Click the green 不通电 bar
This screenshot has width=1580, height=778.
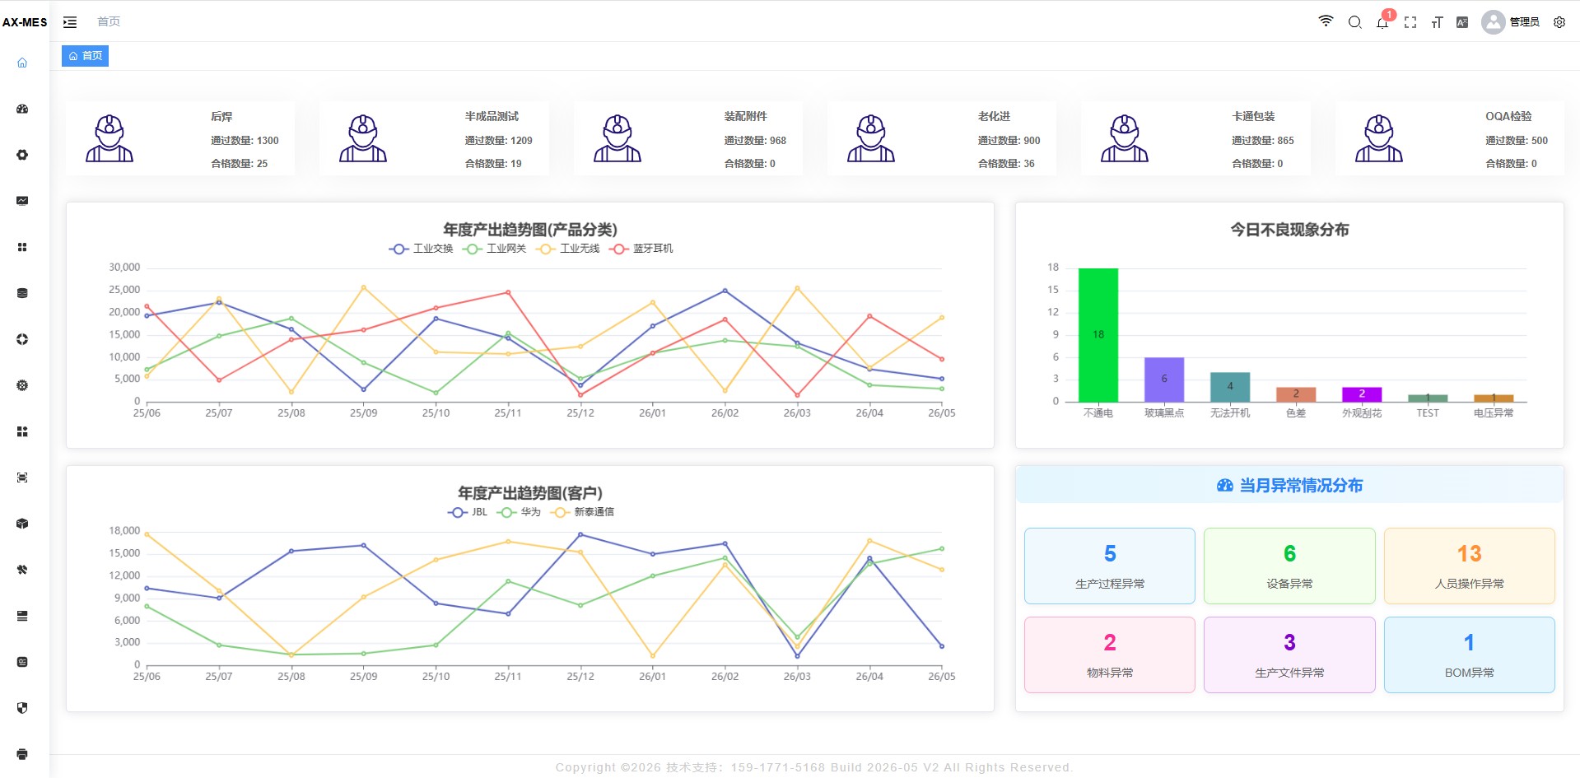1098,335
